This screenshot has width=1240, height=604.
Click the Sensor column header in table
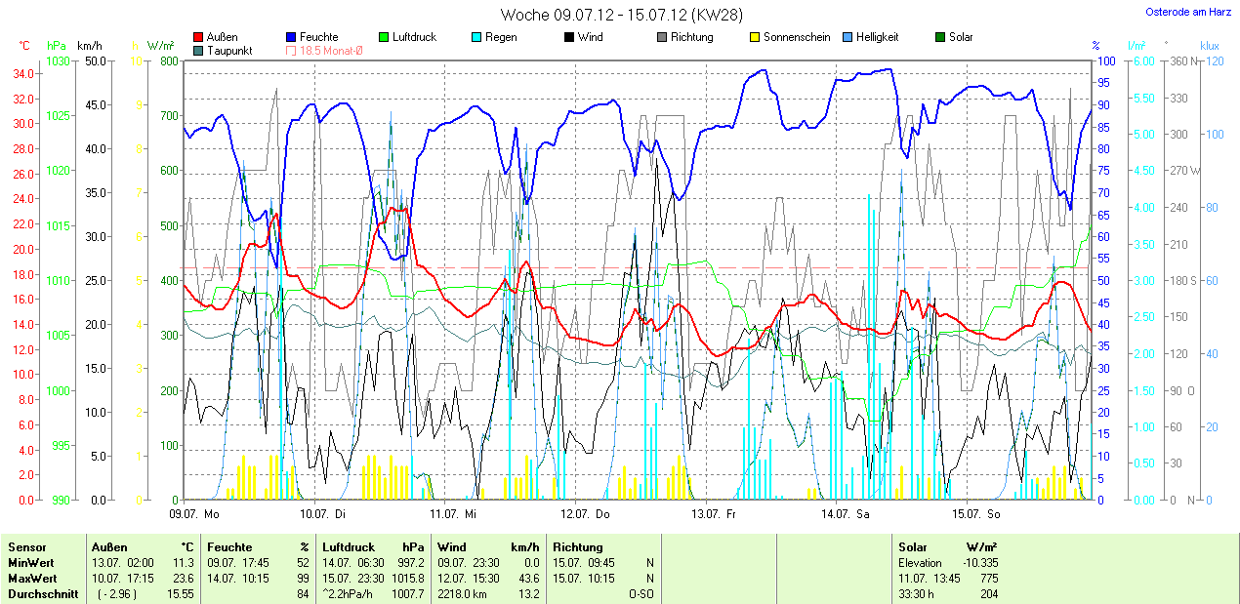coord(26,547)
